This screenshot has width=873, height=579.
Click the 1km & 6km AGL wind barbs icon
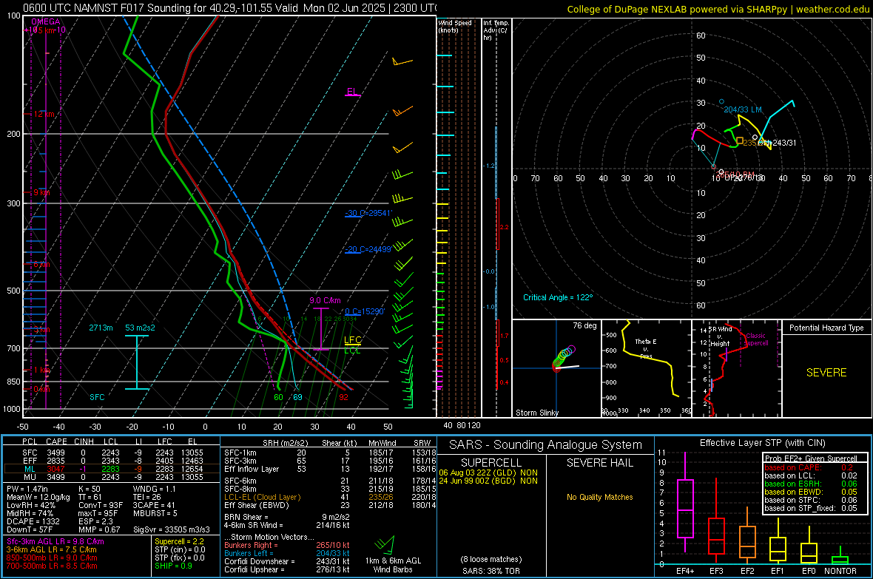[x=385, y=544]
